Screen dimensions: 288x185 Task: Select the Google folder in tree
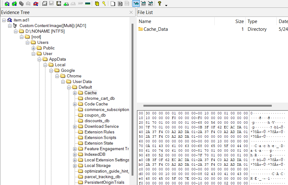[x=68, y=71]
